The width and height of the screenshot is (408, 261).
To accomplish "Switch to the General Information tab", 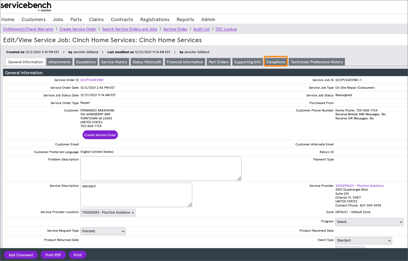I will point(25,62).
